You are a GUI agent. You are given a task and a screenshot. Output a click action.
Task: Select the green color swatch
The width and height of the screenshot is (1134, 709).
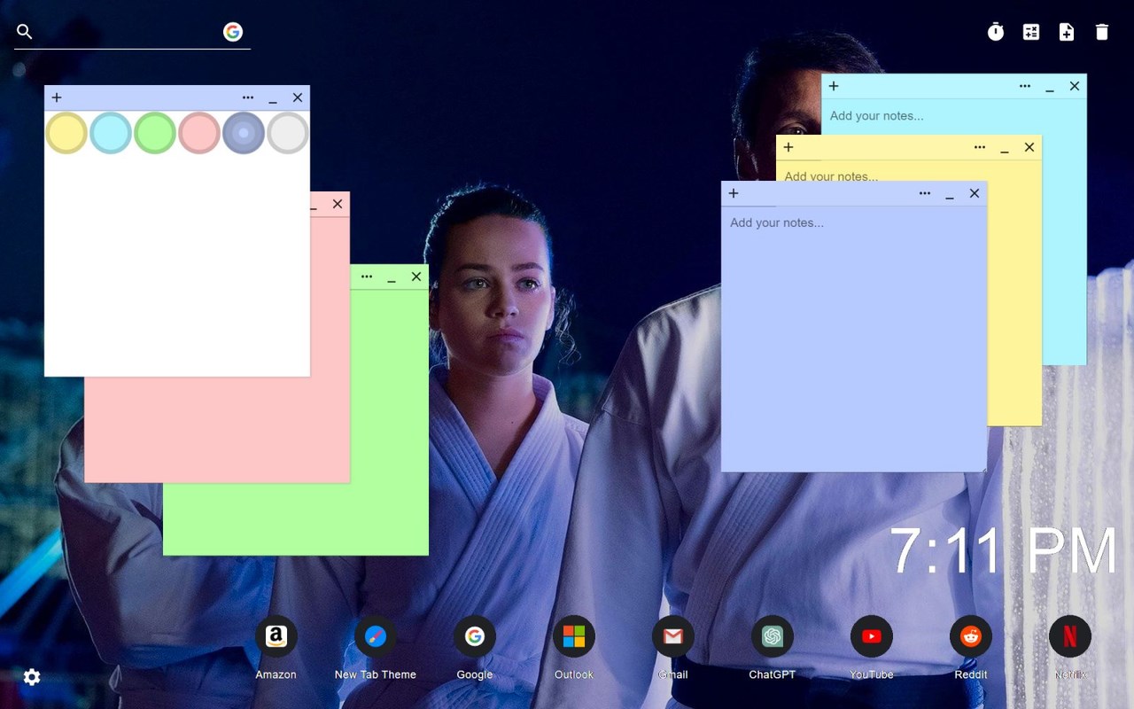tap(155, 133)
